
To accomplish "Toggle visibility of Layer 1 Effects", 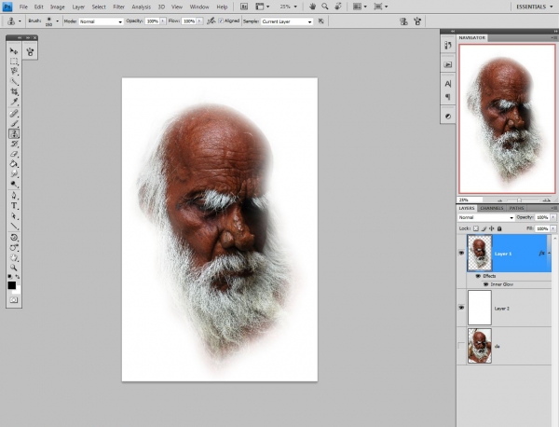I will tap(479, 276).
